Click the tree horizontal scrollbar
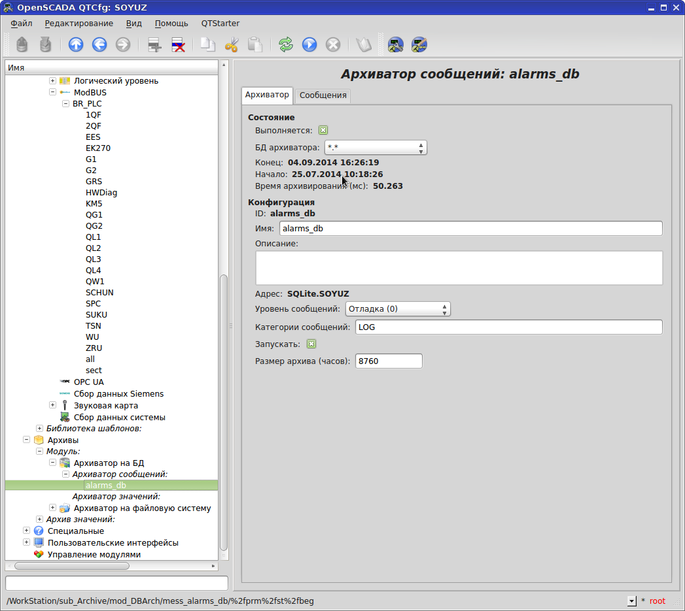This screenshot has width=685, height=611. 72,566
